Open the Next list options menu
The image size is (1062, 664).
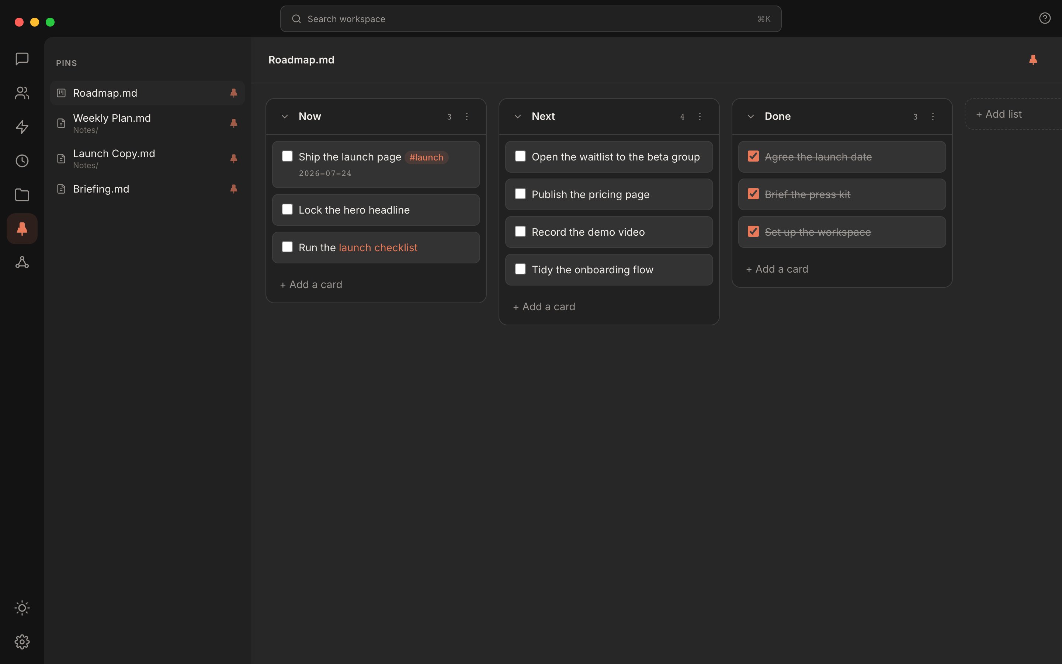pyautogui.click(x=700, y=116)
